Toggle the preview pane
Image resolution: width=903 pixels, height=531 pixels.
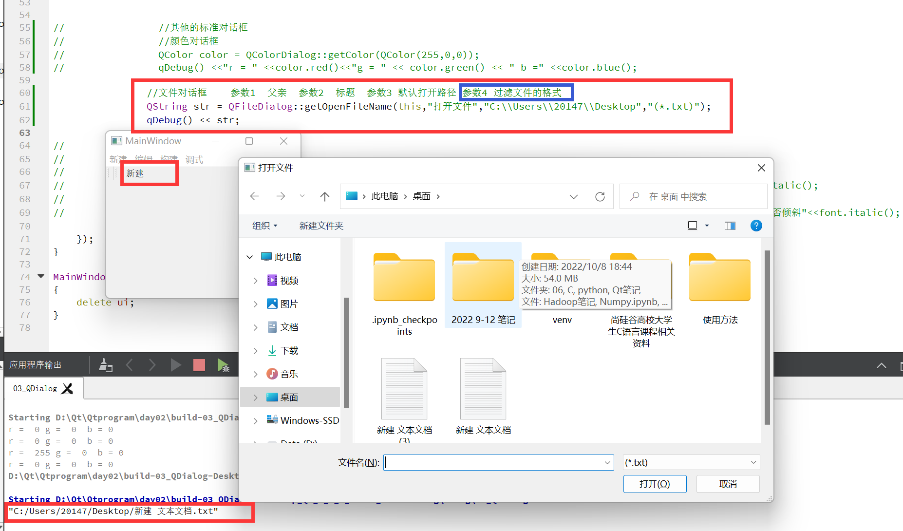click(730, 226)
